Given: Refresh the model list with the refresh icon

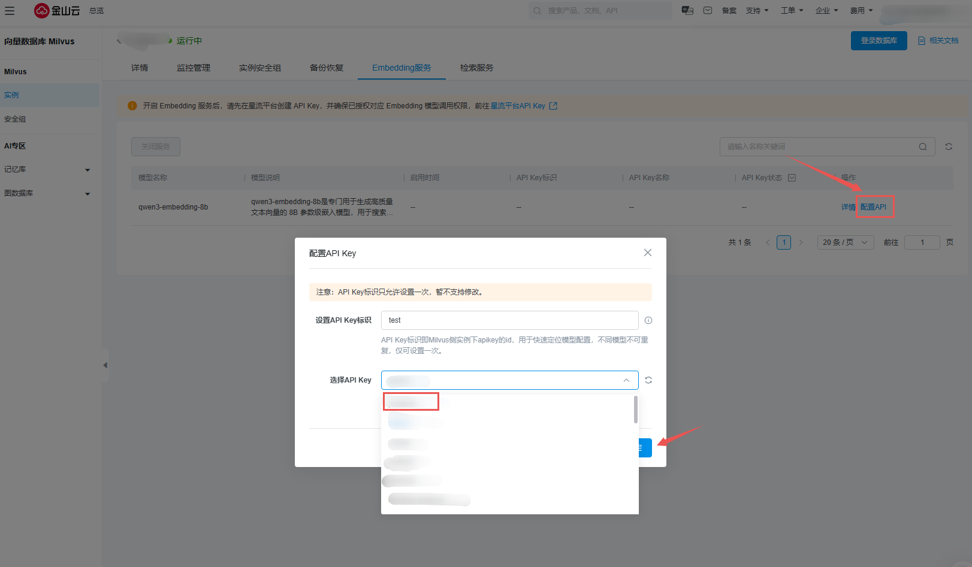Looking at the screenshot, I should point(949,147).
